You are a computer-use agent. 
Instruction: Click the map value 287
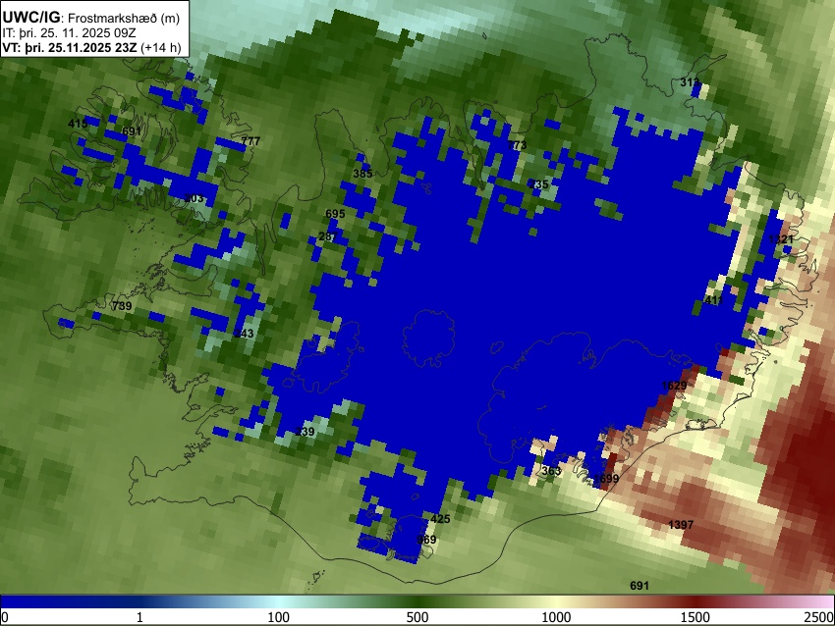coord(328,236)
